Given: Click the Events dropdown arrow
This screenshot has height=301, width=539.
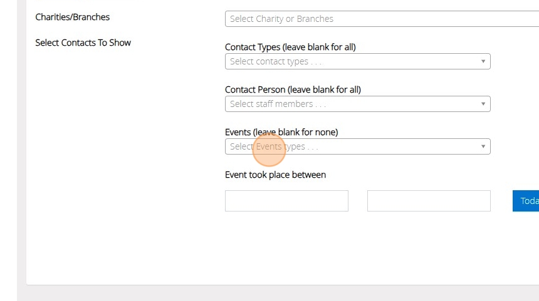Looking at the screenshot, I should pos(483,146).
